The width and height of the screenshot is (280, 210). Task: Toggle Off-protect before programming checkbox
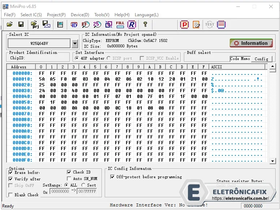[112, 177]
